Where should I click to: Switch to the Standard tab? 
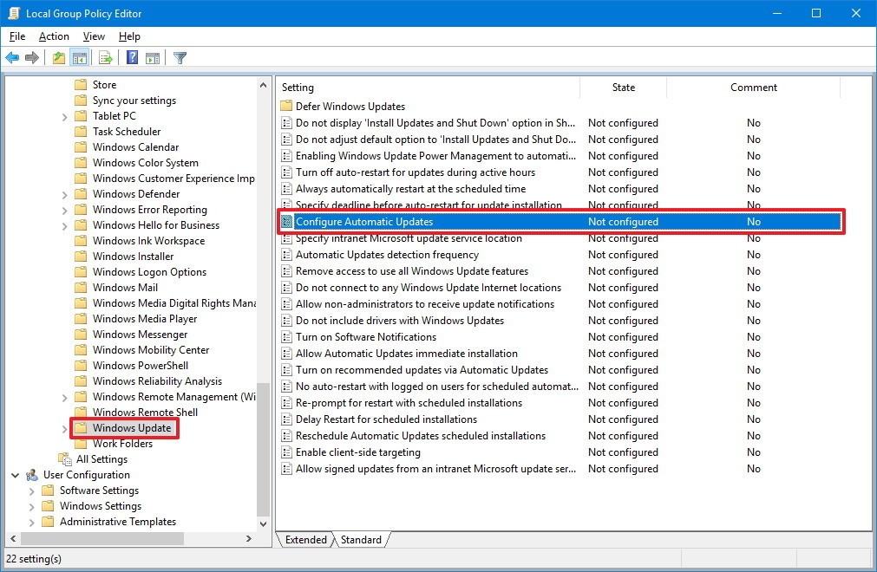(361, 539)
